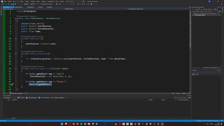Open the OnTriggerEnter member navigation dropdown
224x126 pixels.
(158, 9)
